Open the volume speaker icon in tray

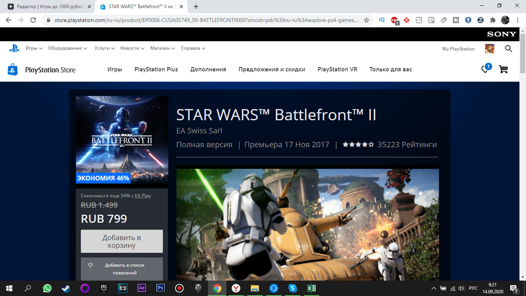tap(461, 288)
